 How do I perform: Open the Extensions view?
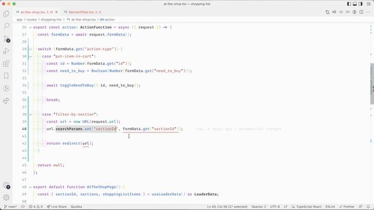click(6, 64)
